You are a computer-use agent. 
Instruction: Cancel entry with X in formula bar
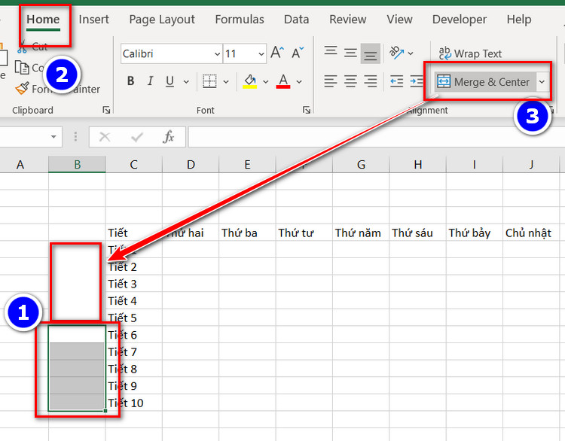pos(105,137)
